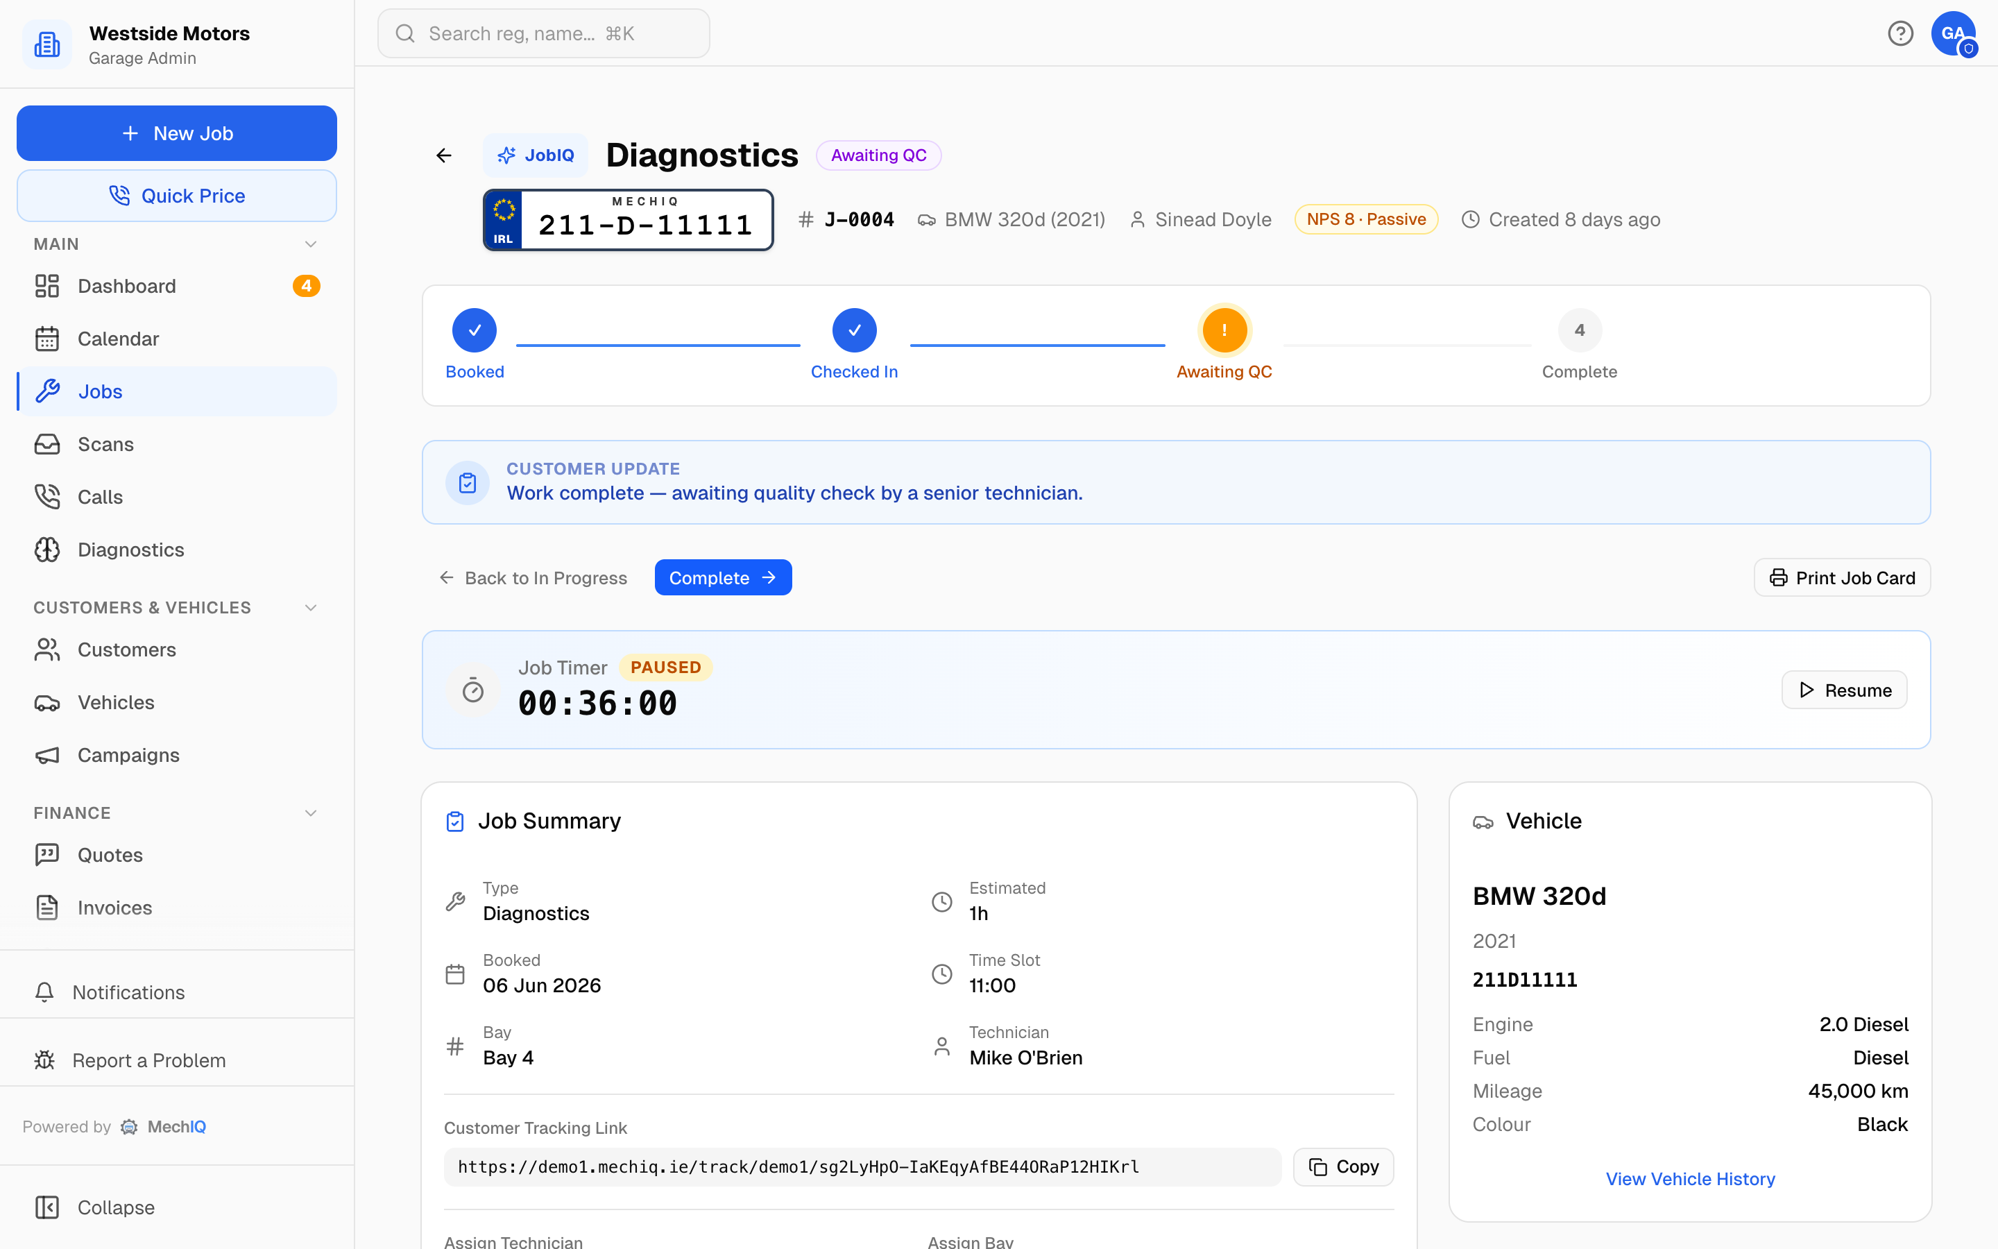Open Notifications
1998x1249 pixels.
[x=177, y=992]
